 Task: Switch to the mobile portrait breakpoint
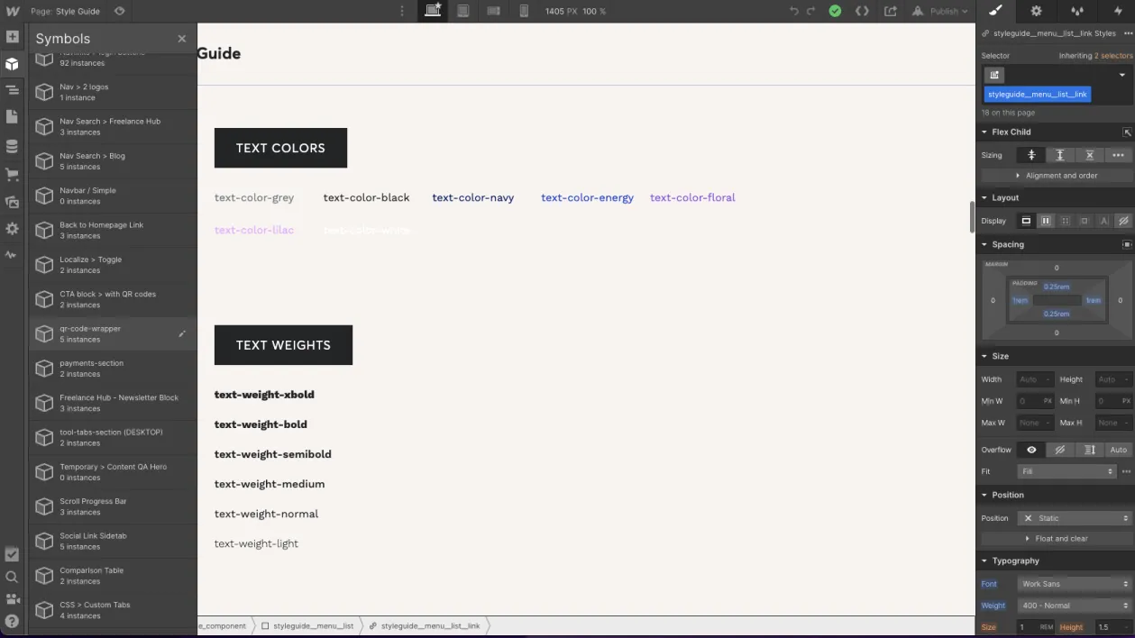tap(524, 11)
